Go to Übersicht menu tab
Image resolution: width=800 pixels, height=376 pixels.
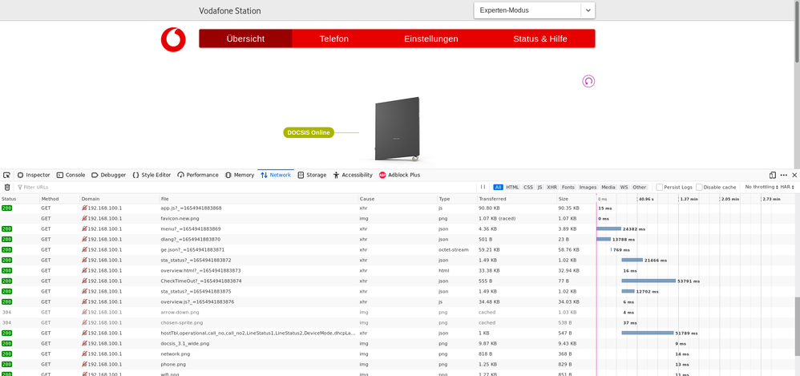click(245, 38)
